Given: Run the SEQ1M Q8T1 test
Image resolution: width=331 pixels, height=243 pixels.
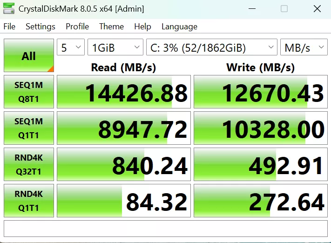Looking at the screenshot, I should [29, 92].
